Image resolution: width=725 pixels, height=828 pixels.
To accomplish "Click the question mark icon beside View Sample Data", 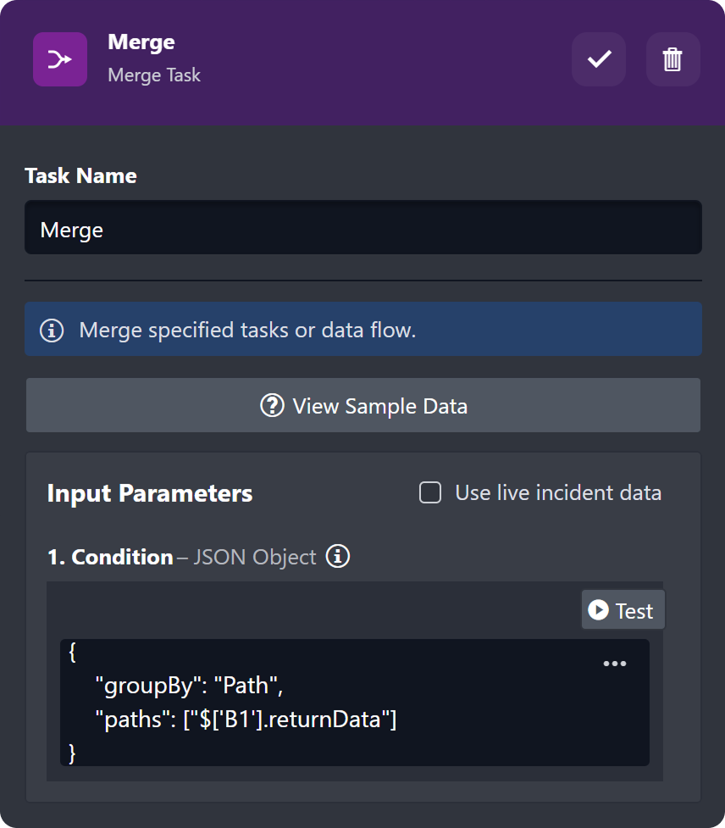I will tap(272, 406).
